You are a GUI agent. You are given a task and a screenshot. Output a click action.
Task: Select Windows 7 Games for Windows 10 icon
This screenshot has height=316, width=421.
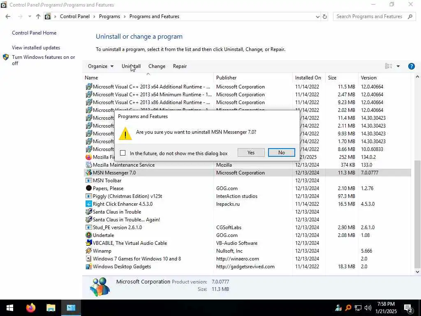tap(89, 258)
